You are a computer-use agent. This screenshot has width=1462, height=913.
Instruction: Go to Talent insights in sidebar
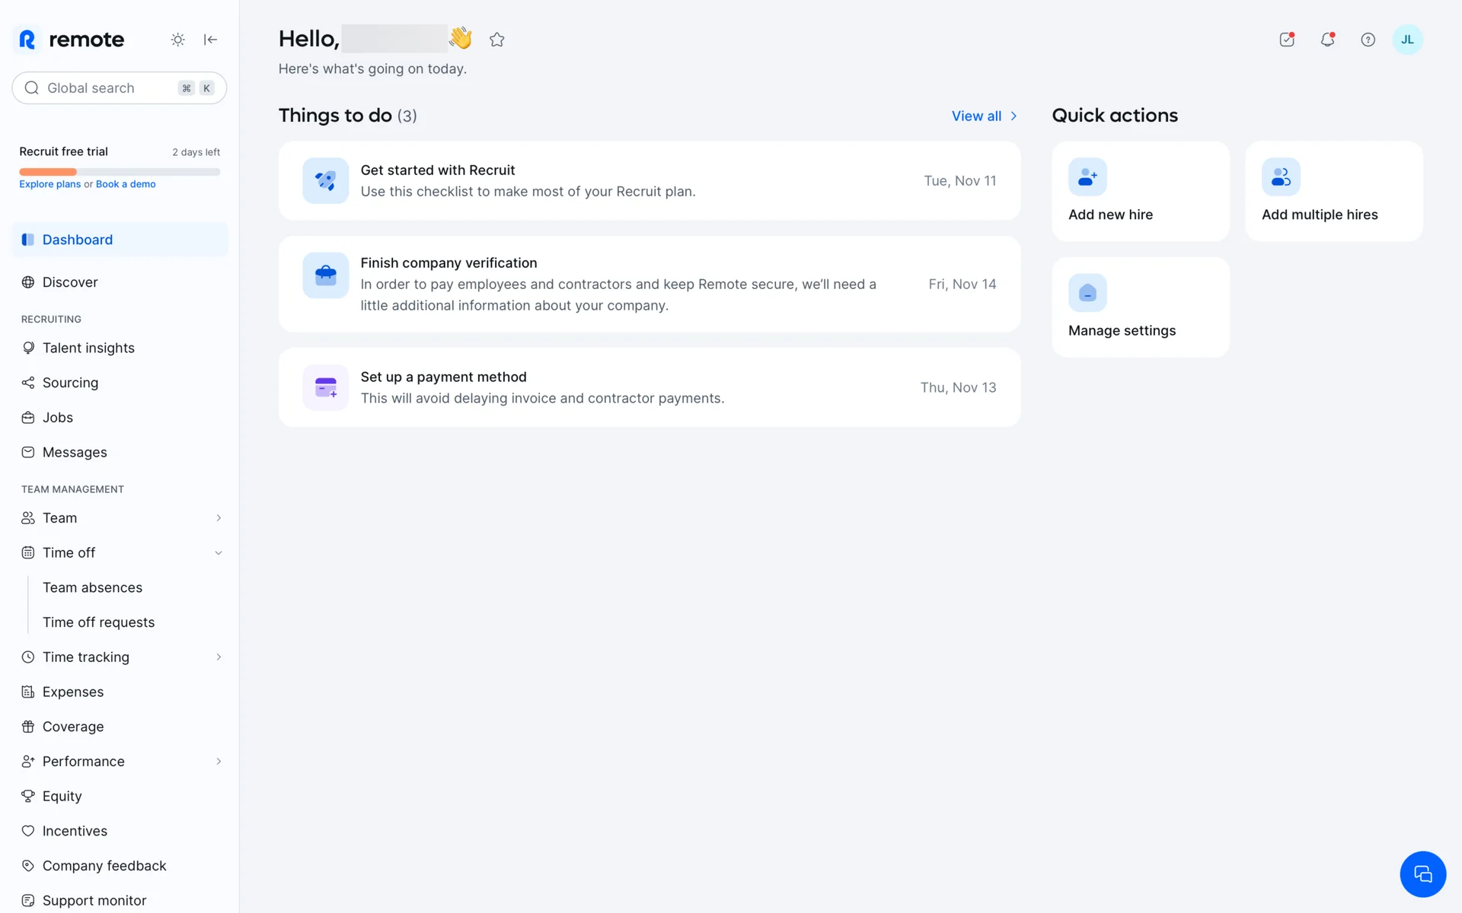click(88, 348)
